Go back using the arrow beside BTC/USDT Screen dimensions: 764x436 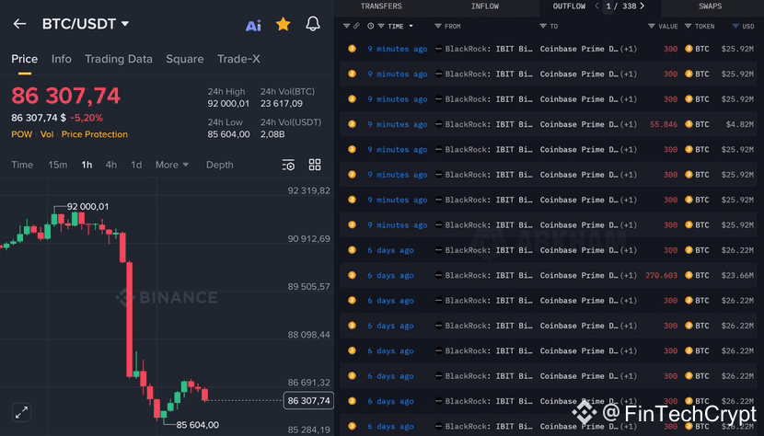pyautogui.click(x=19, y=24)
